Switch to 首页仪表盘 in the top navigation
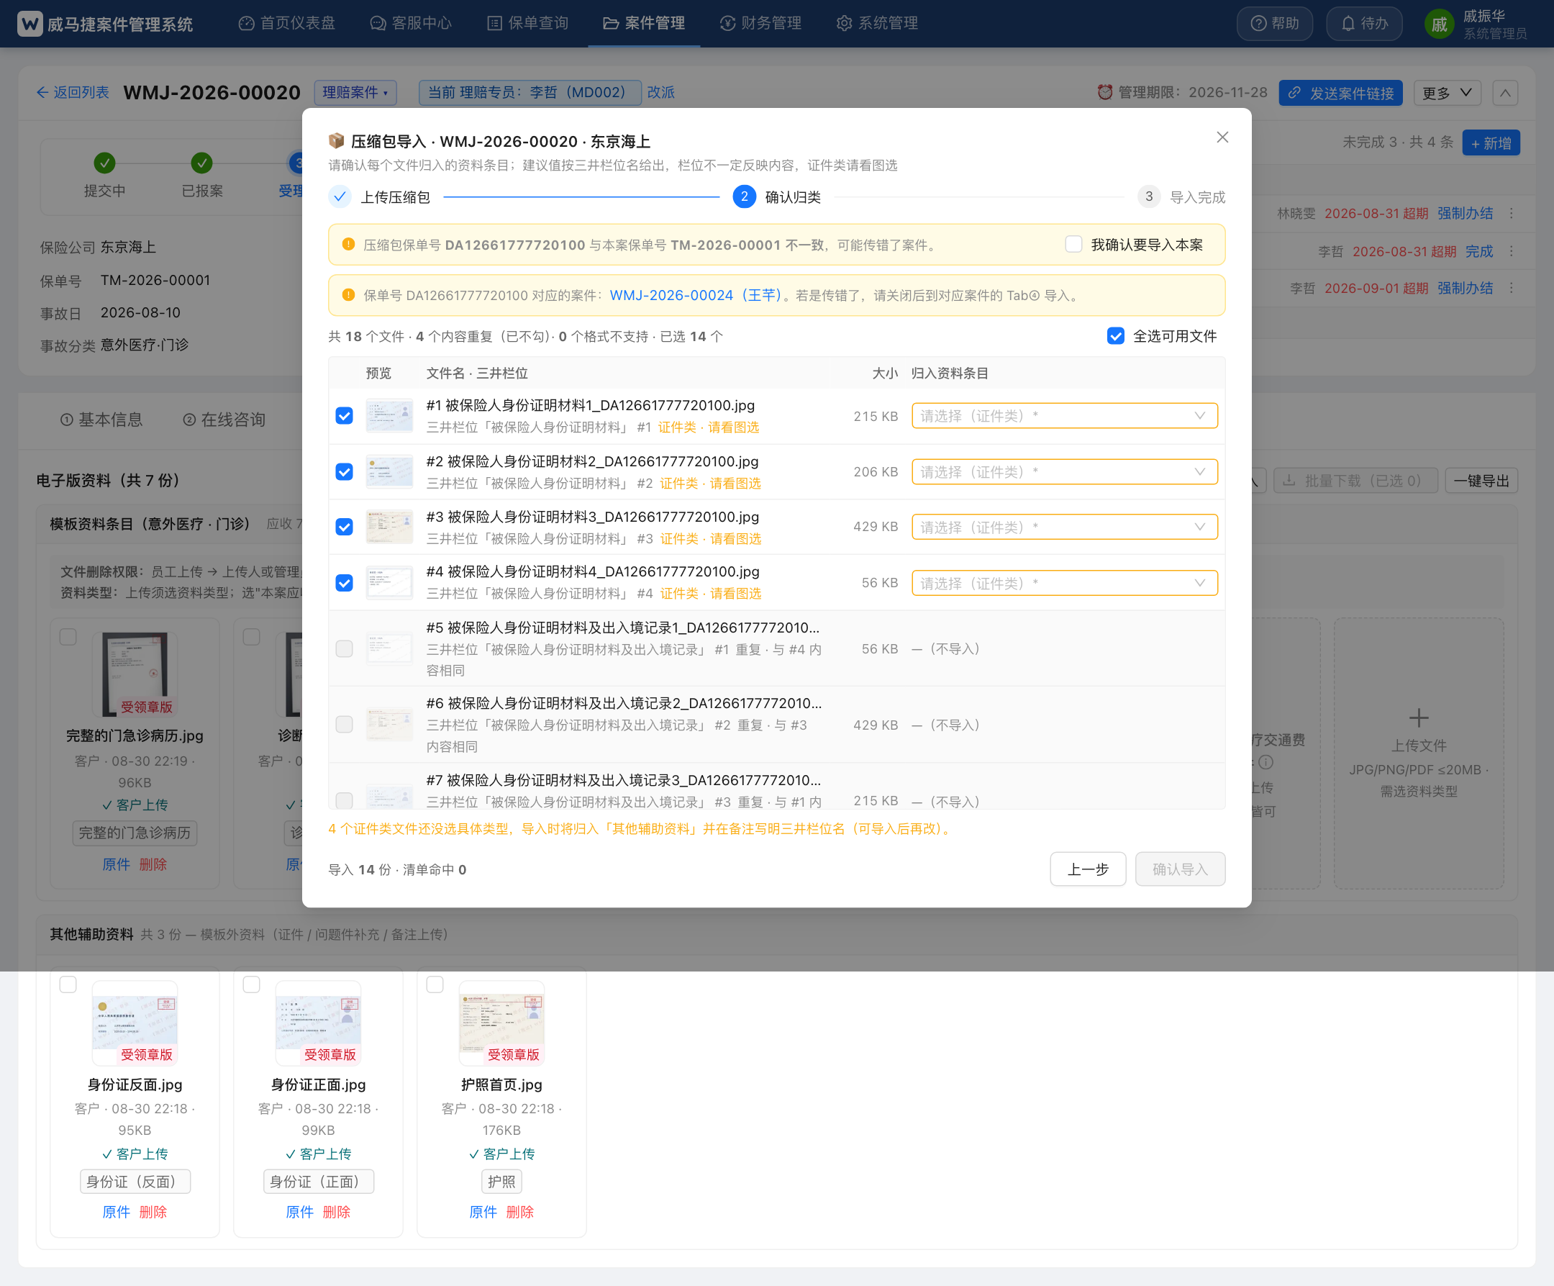1554x1286 pixels. 287,24
